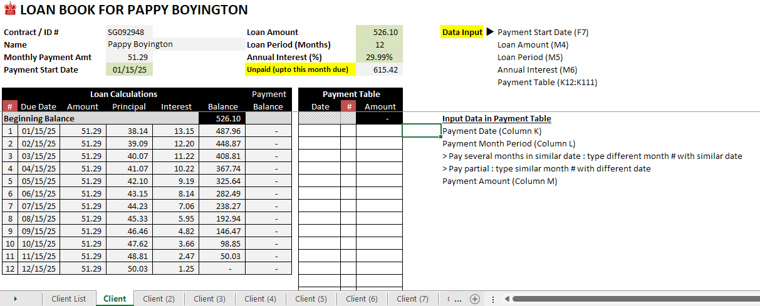The height and width of the screenshot is (306, 760).
Task: Select interest 1.25 in row 12
Action: coord(176,268)
